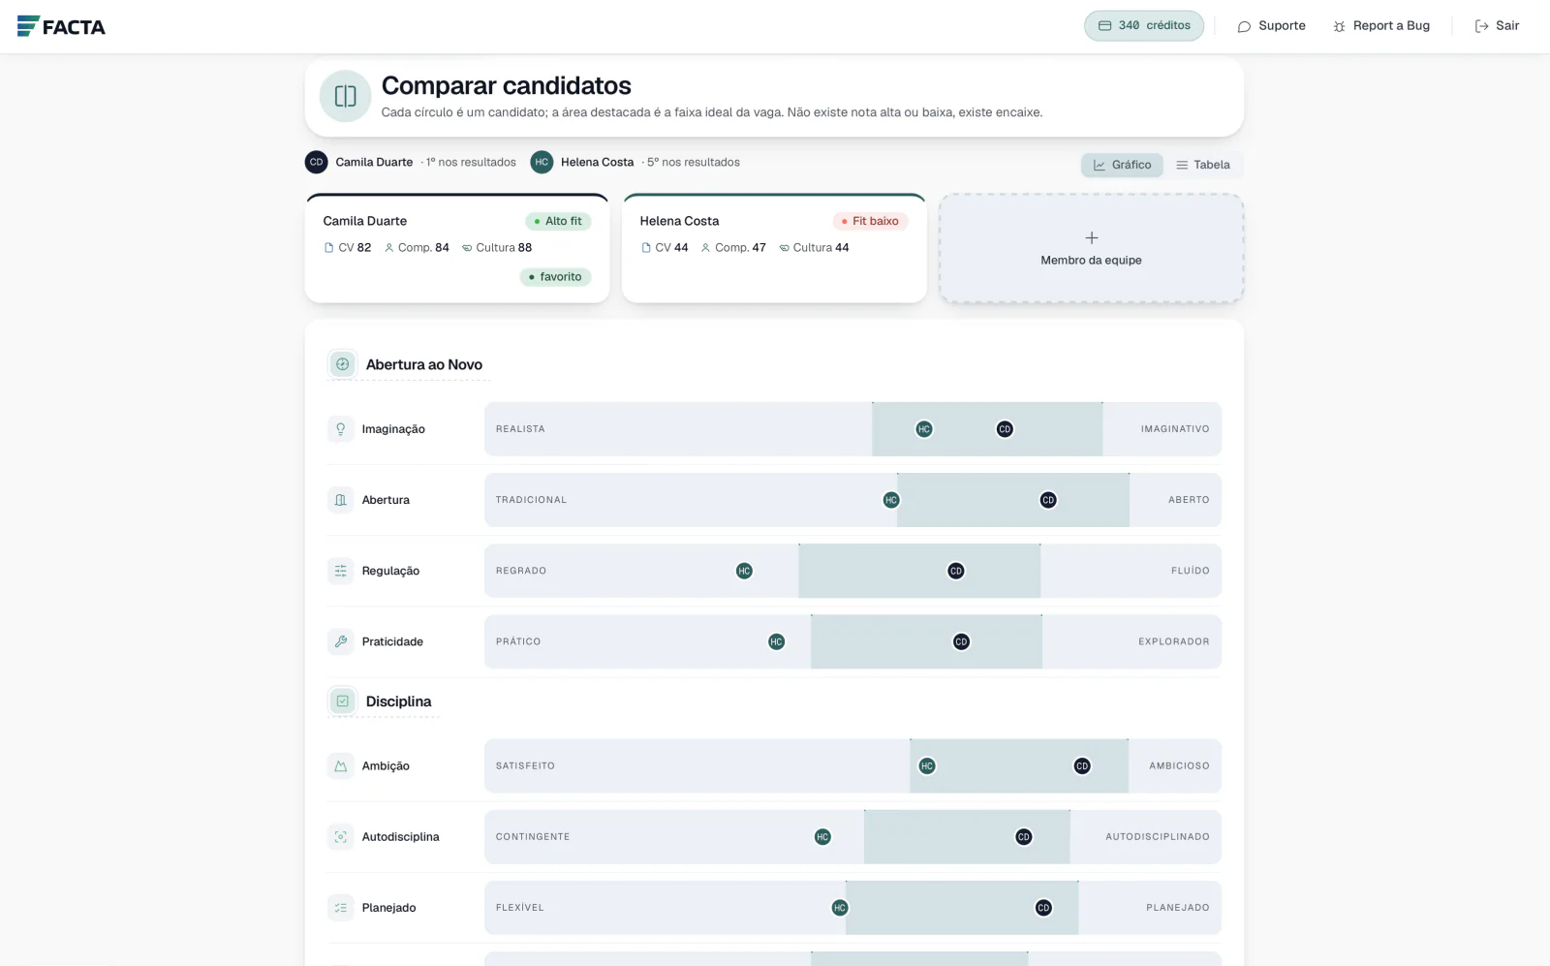Open Suporte chat link
Screen dimensions: 1550x966
click(x=1271, y=26)
